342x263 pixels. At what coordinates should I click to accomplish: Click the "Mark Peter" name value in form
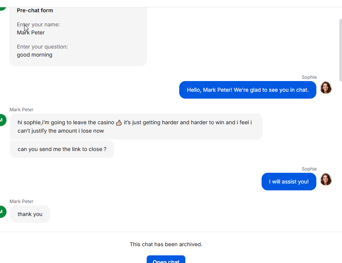(x=31, y=32)
